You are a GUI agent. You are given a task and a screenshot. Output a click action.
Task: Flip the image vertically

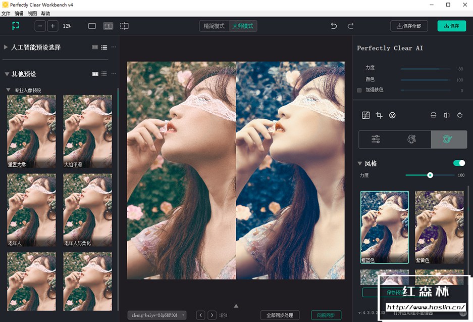[433, 115]
